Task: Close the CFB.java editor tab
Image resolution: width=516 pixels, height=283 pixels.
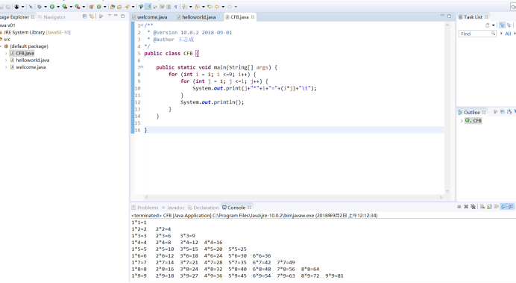Action: (253, 17)
